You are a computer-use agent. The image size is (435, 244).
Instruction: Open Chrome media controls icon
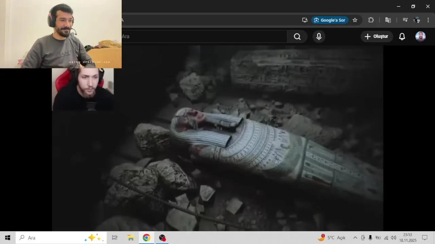tap(405, 20)
